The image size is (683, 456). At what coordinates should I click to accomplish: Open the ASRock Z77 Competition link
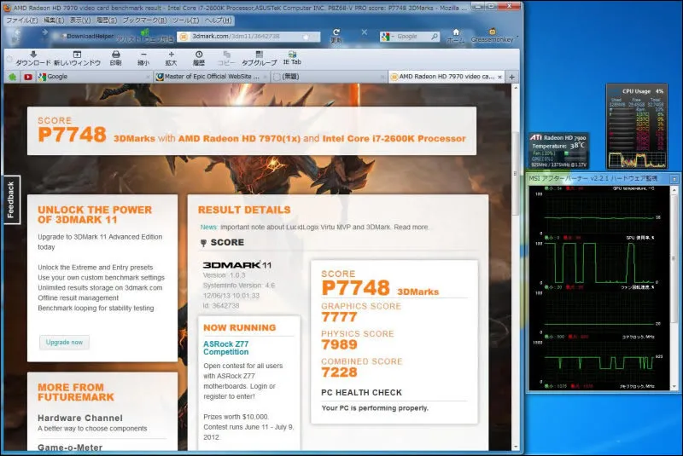[x=226, y=348]
